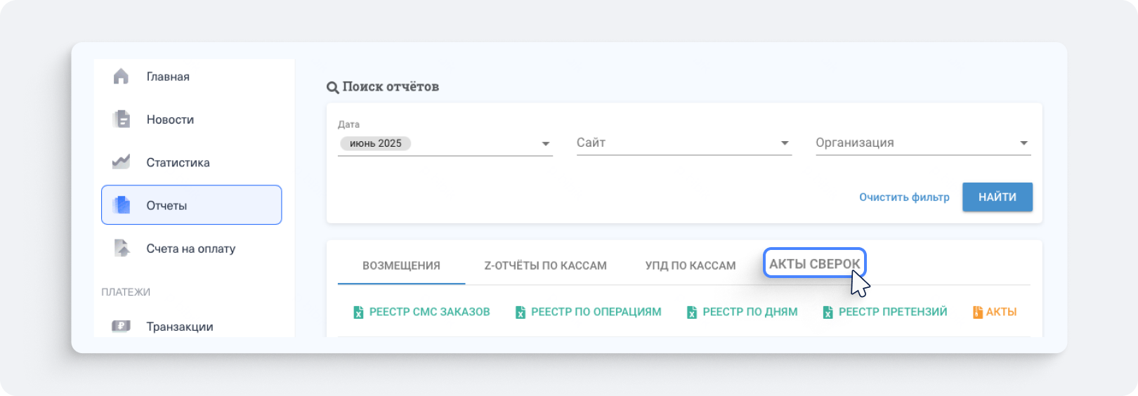Click the Счета на оплату icon
The height and width of the screenshot is (396, 1138).
[x=122, y=249]
